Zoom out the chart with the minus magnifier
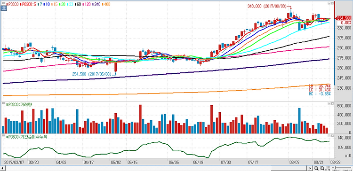 (x=316, y=168)
